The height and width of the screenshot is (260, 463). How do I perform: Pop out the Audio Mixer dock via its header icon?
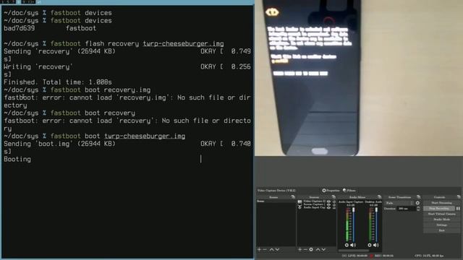[379, 196]
